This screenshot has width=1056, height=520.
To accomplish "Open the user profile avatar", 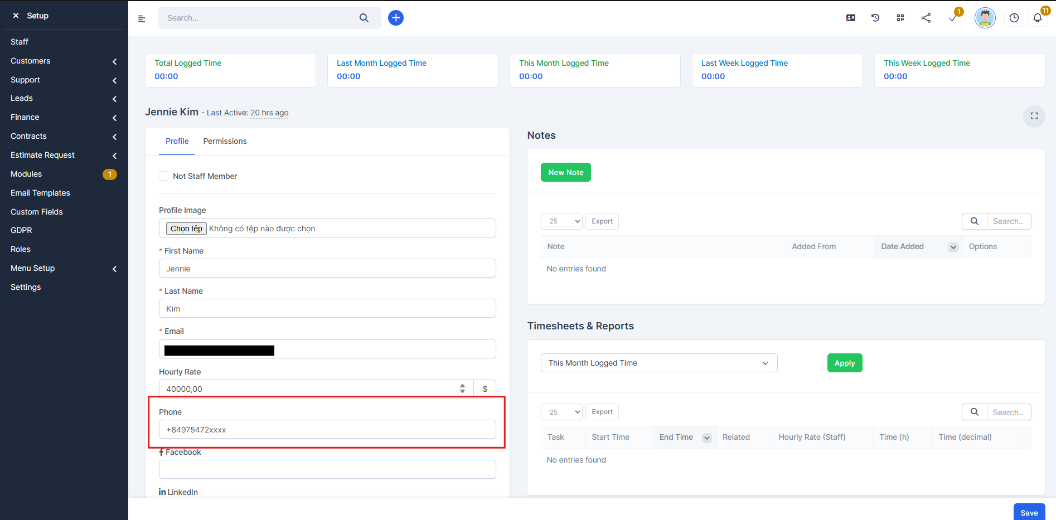I will [x=985, y=18].
